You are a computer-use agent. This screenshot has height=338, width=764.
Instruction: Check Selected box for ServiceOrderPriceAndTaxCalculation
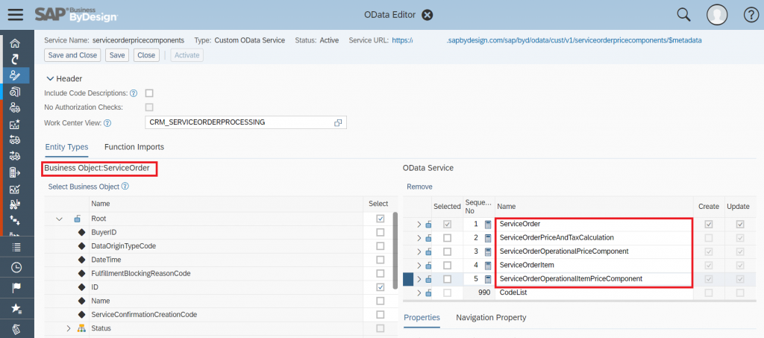click(x=447, y=238)
